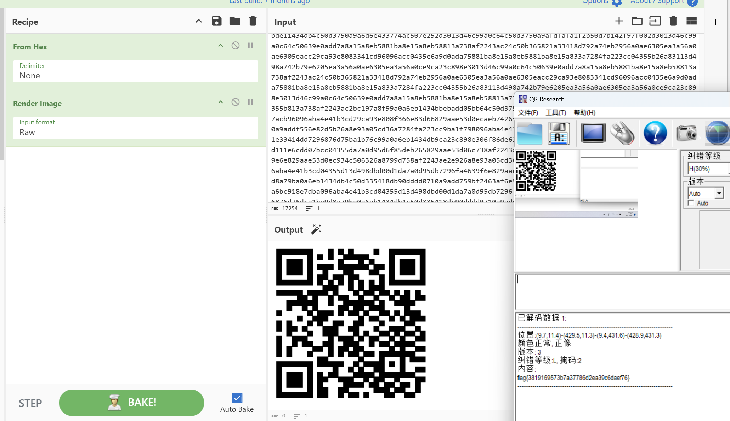Viewport: 730px width, 421px height.
Task: Open folder as input icon
Action: tap(637, 21)
